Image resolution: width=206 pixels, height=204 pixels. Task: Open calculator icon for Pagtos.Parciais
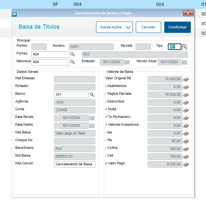coord(186,95)
